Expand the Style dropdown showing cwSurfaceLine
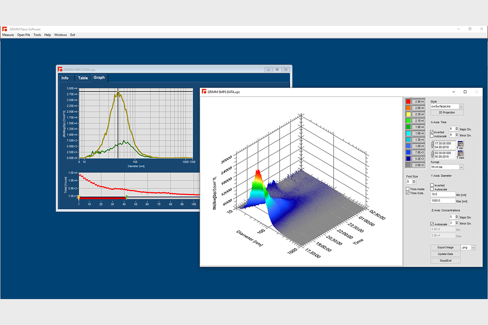 pos(461,106)
